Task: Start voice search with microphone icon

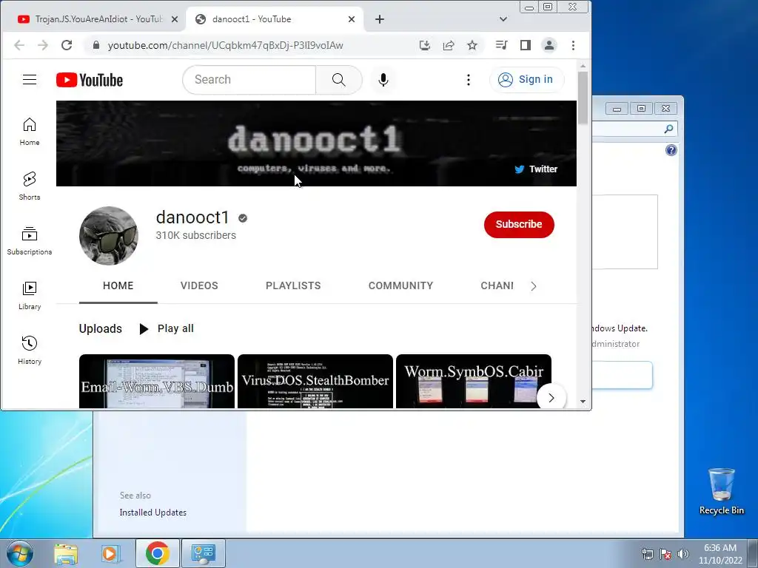Action: coord(383,80)
